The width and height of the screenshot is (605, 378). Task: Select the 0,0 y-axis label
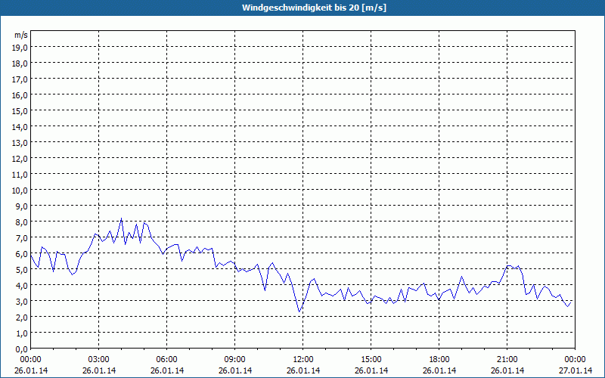(22, 349)
